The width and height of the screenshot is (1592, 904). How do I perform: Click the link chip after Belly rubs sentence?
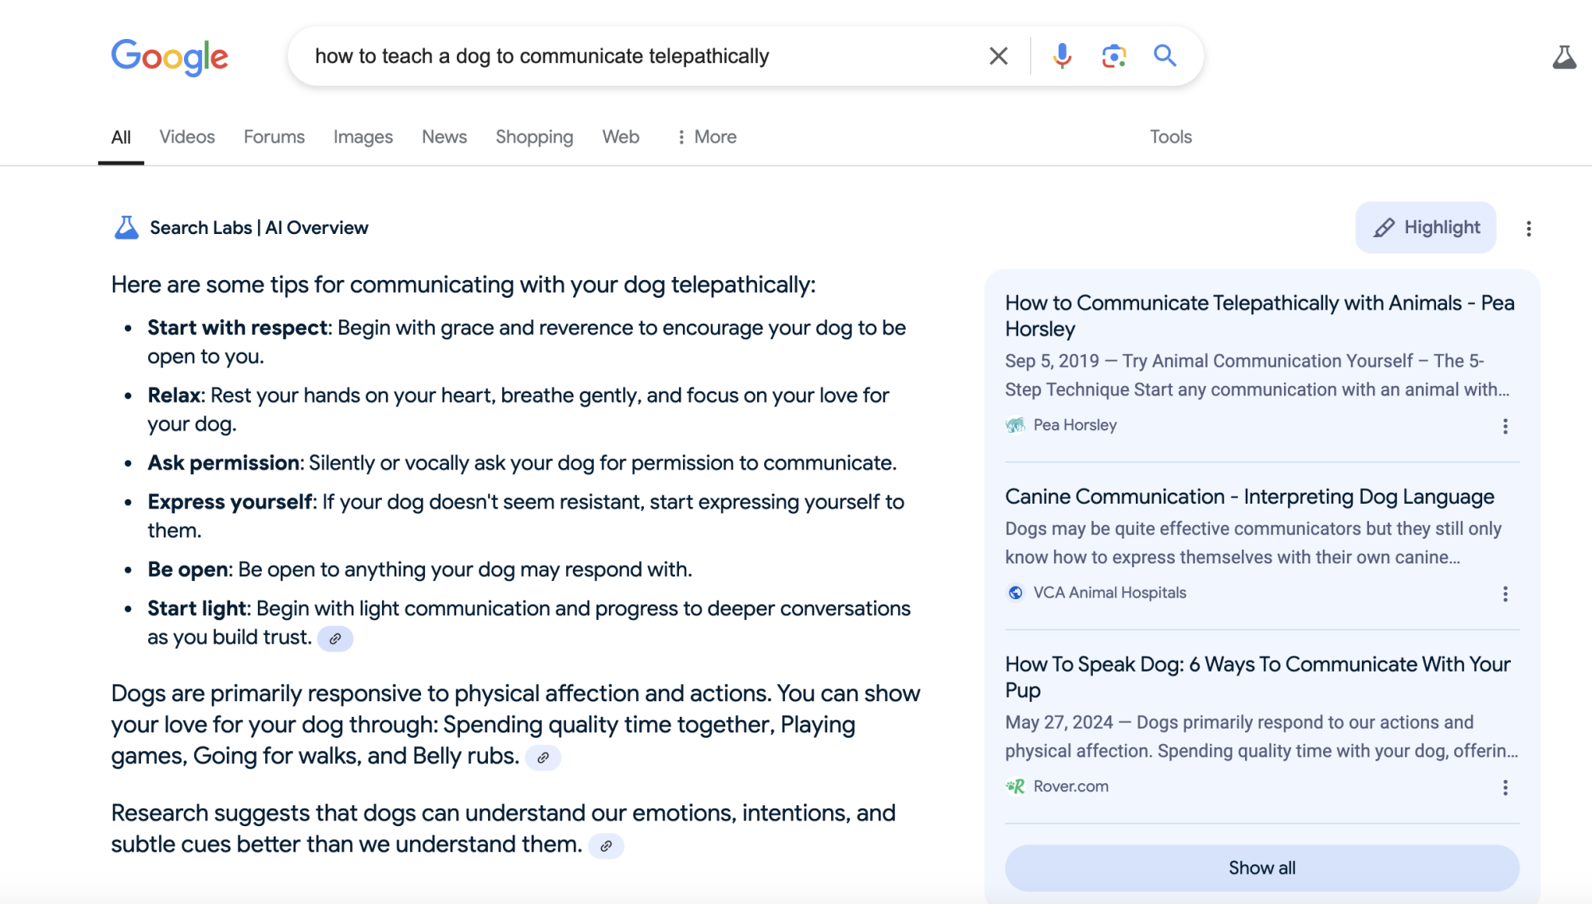[544, 757]
